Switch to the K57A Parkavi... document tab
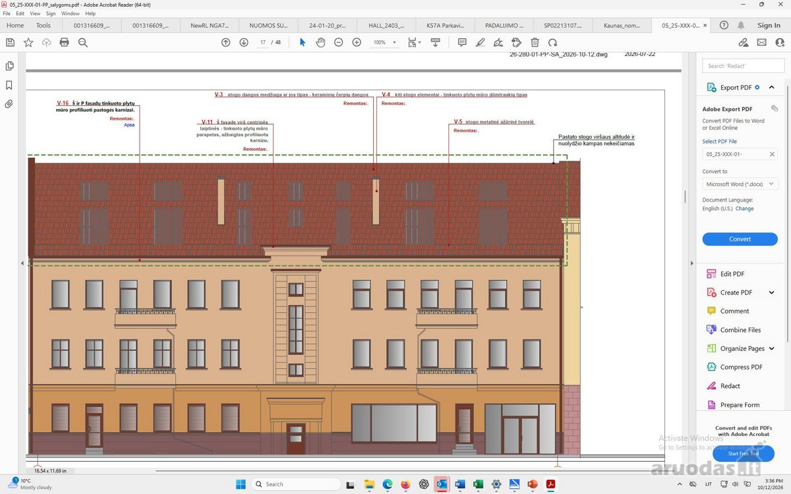791x494 pixels. [445, 26]
